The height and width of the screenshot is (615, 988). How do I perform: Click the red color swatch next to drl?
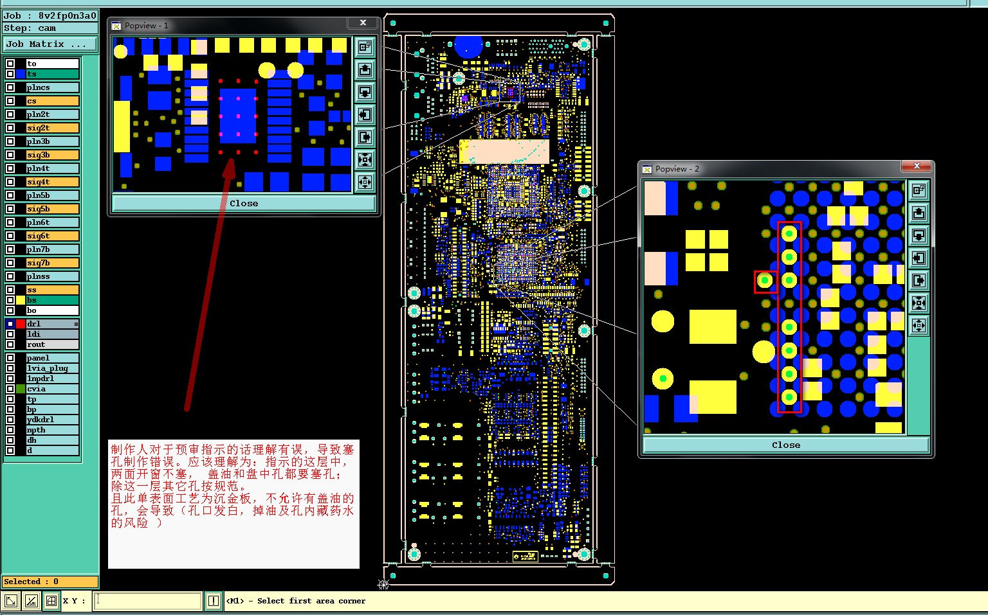21,324
